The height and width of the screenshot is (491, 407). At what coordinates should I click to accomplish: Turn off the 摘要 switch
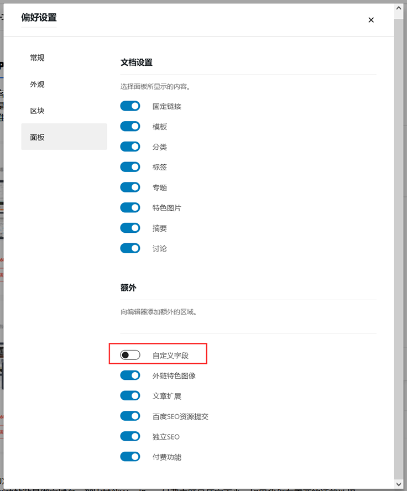point(130,228)
